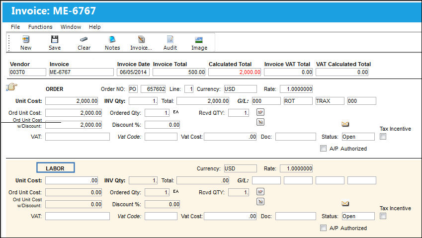Open the Window menu
The height and width of the screenshot is (238, 422).
[71, 27]
